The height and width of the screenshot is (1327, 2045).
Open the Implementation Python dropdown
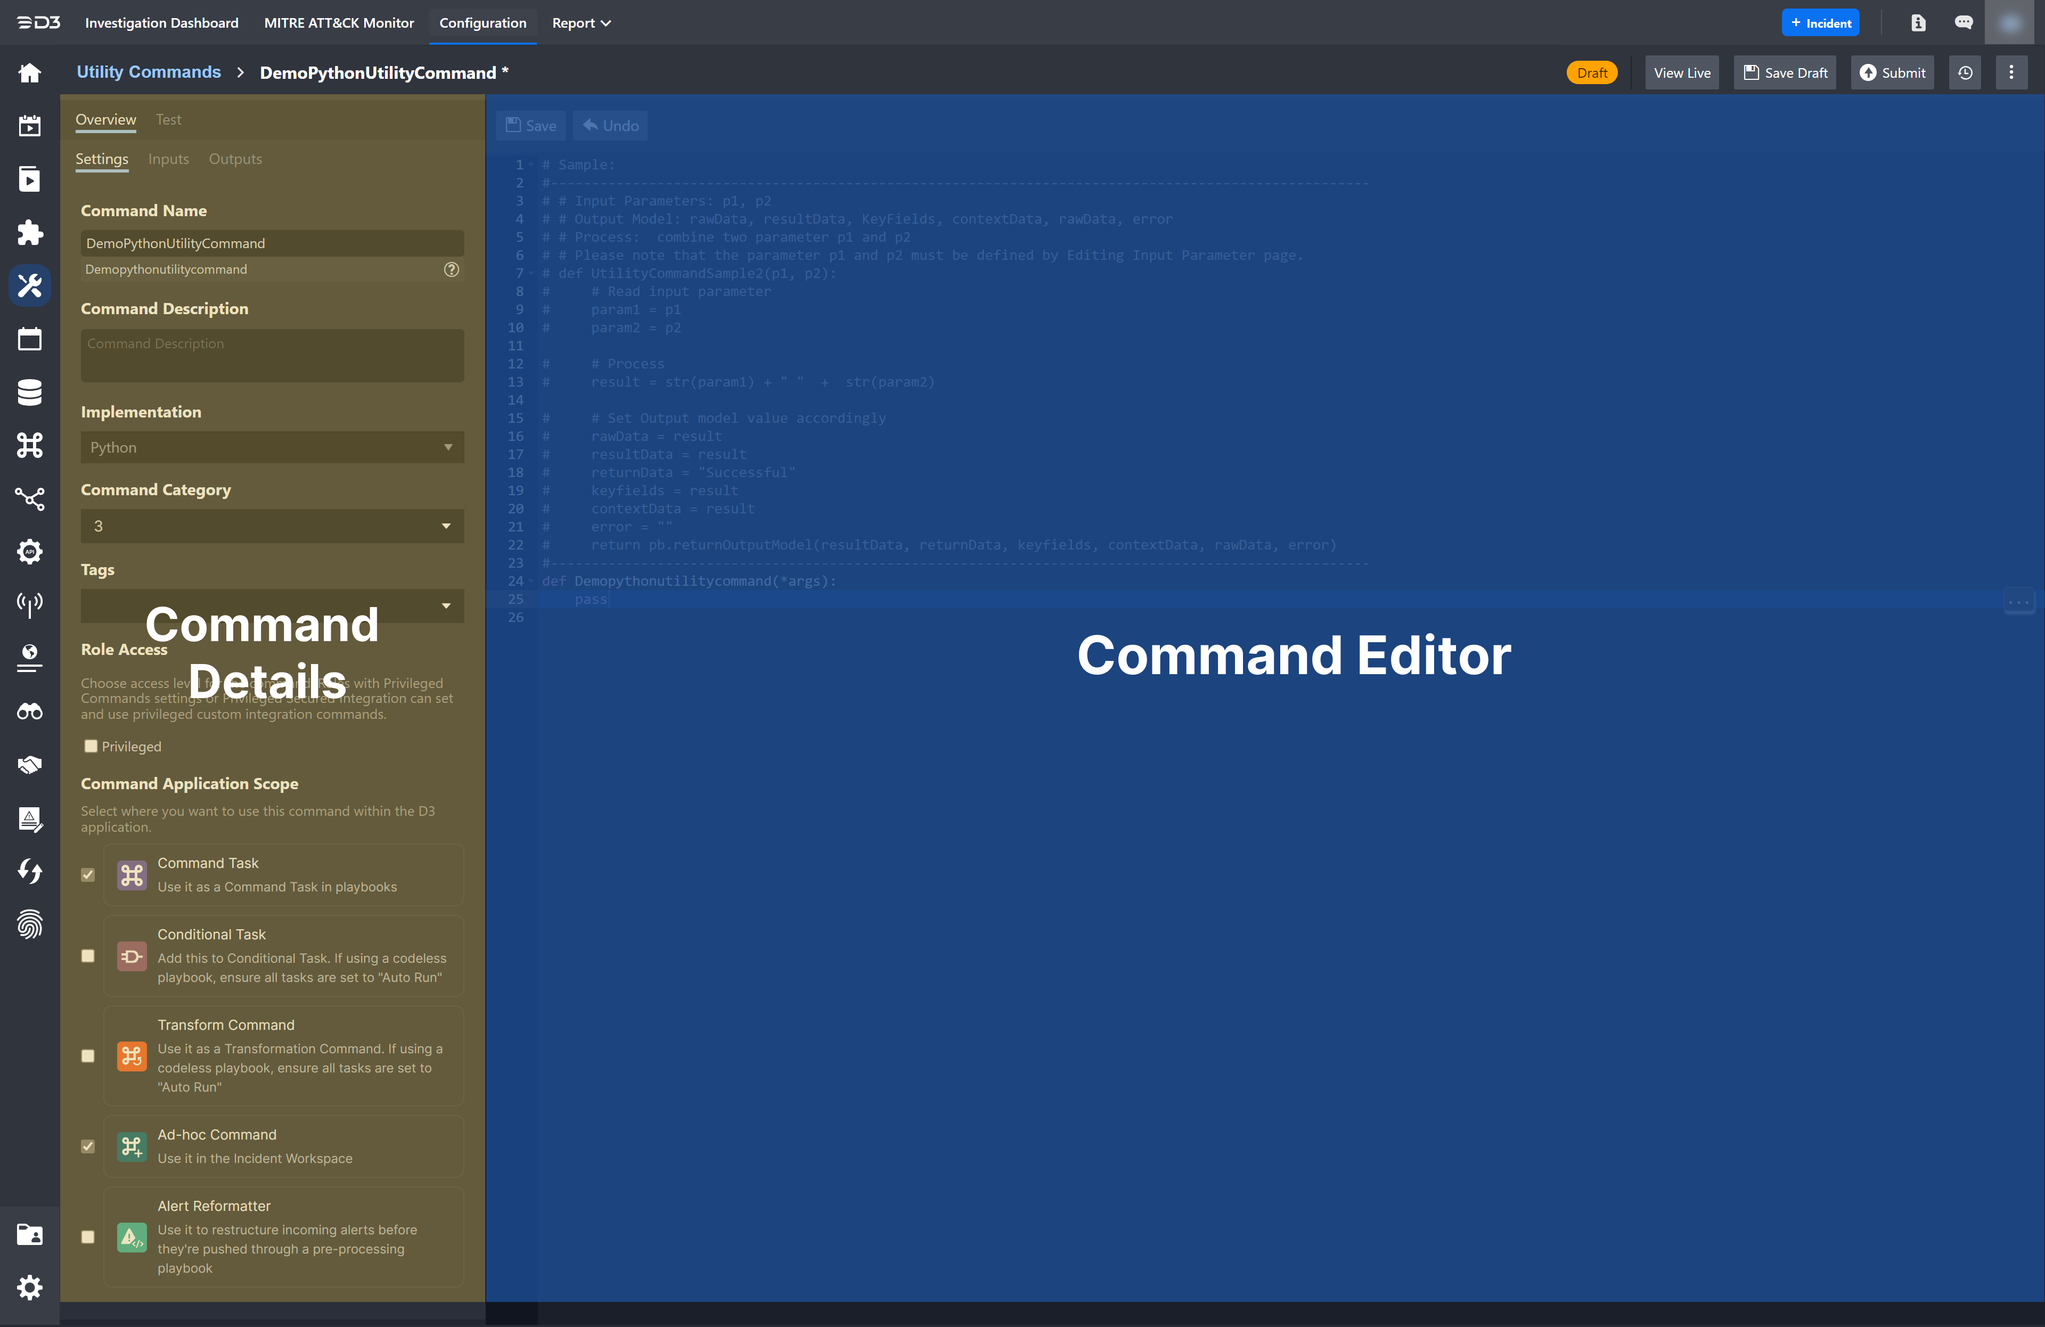tap(272, 447)
